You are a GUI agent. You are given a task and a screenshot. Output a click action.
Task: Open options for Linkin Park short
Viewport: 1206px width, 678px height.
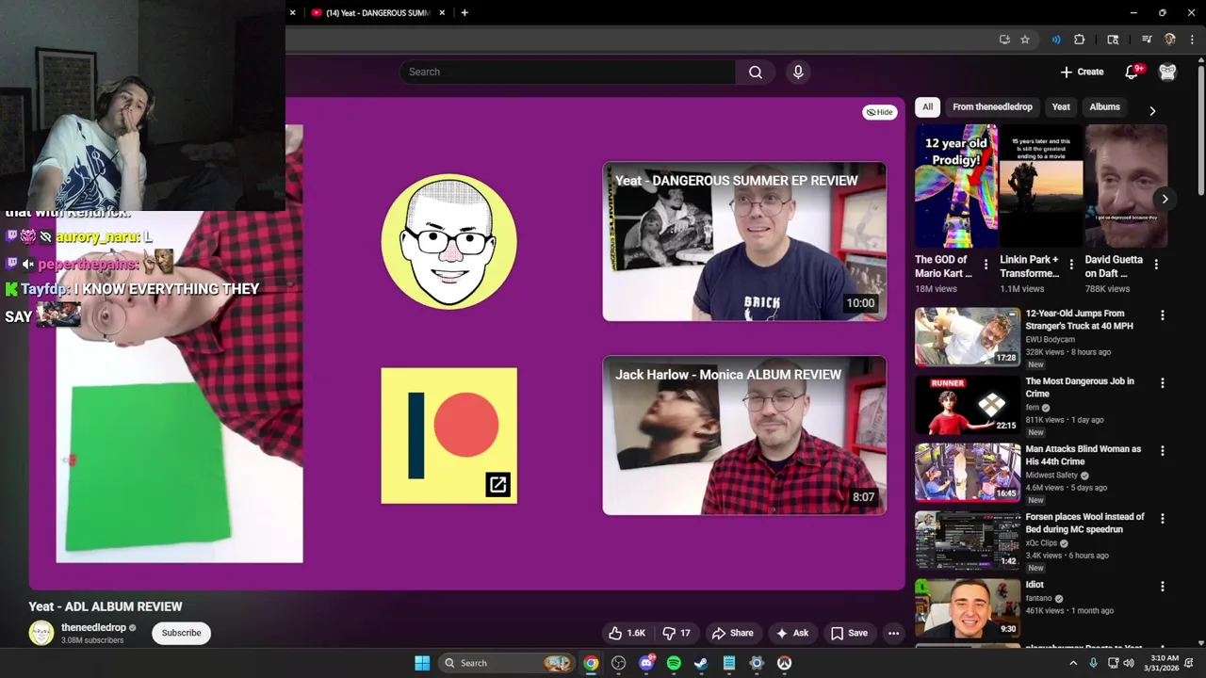click(x=1071, y=266)
